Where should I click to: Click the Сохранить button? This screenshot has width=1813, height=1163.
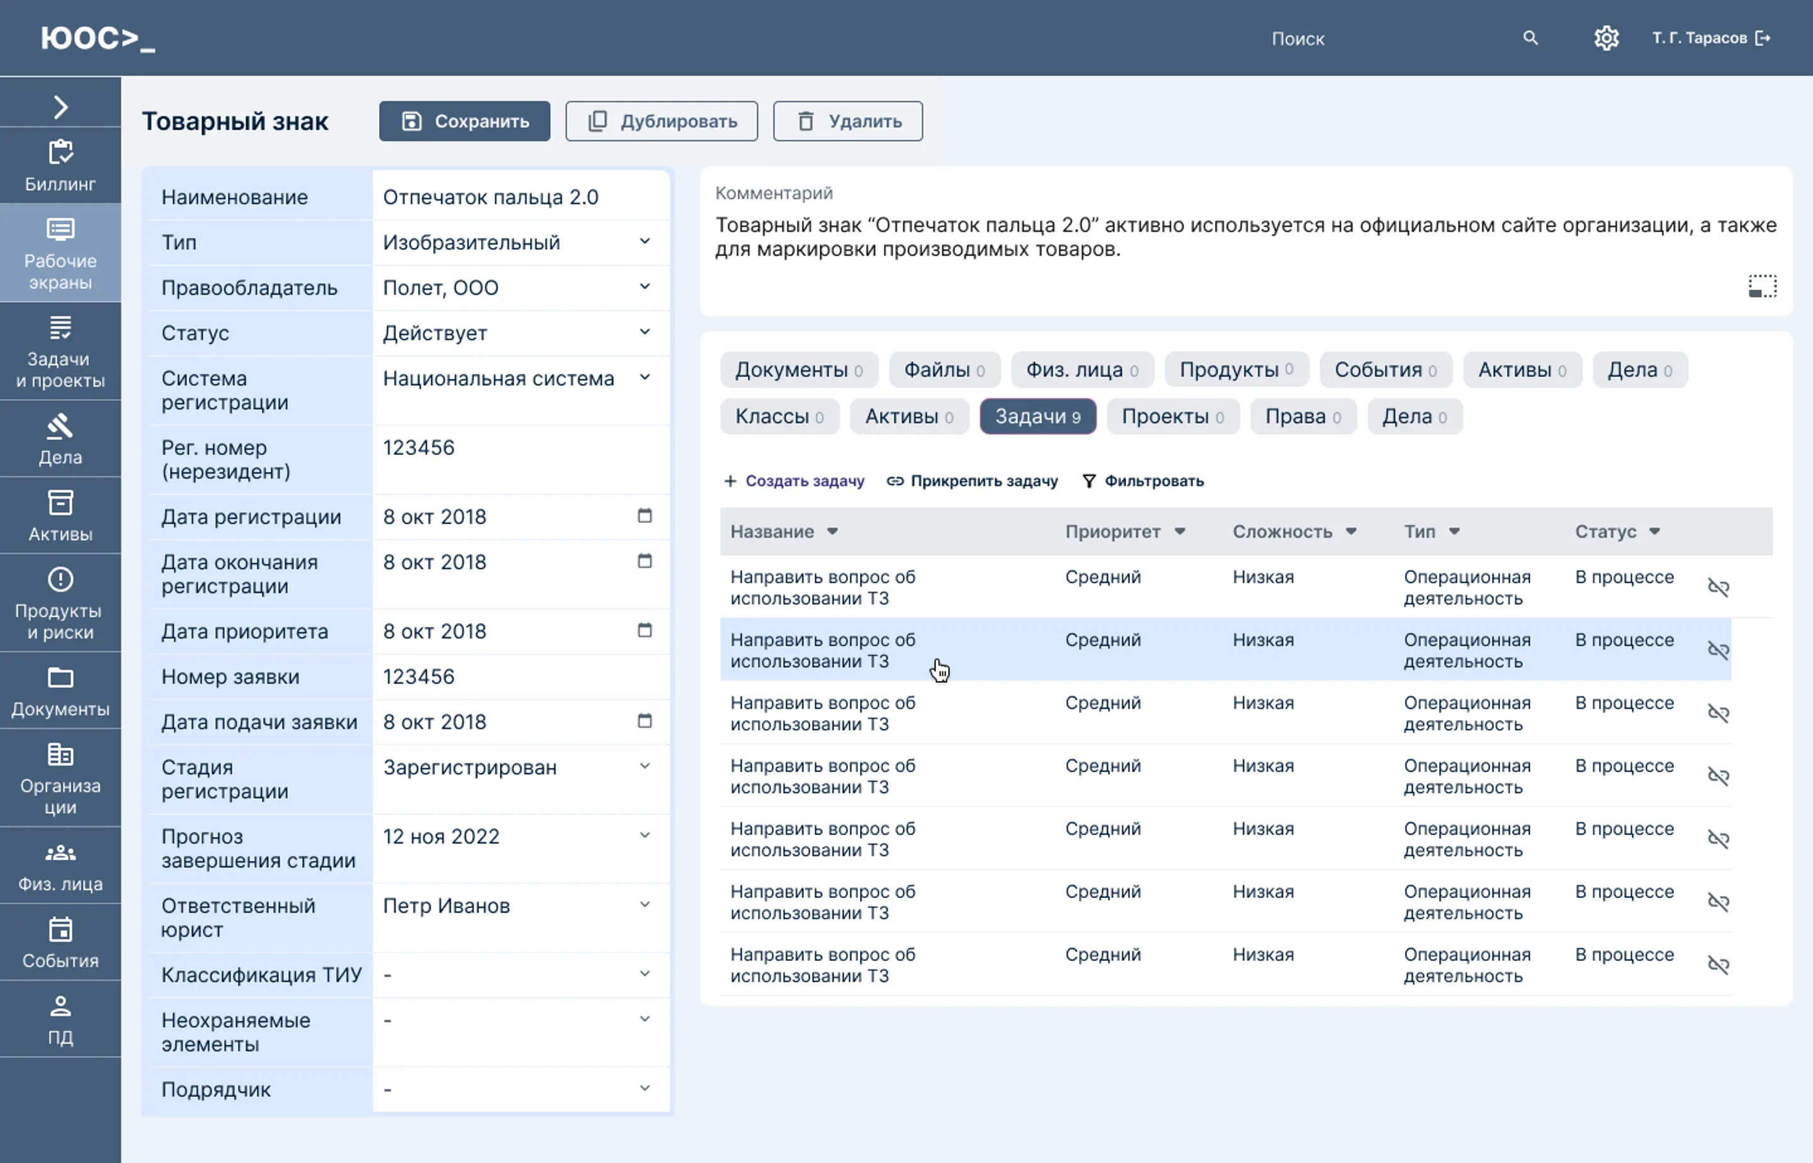coord(465,121)
